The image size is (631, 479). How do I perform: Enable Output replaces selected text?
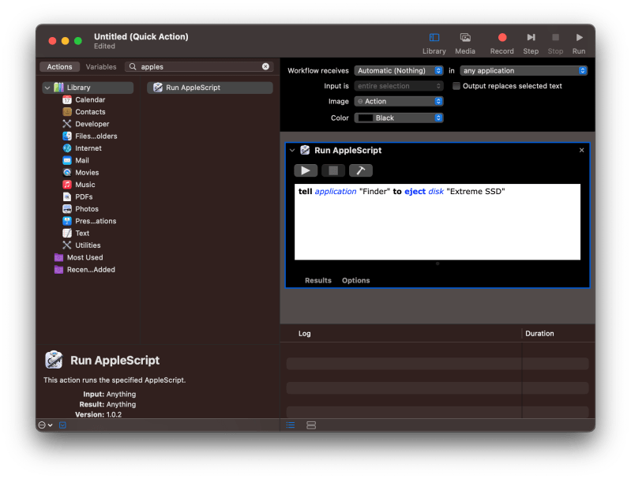tap(456, 86)
